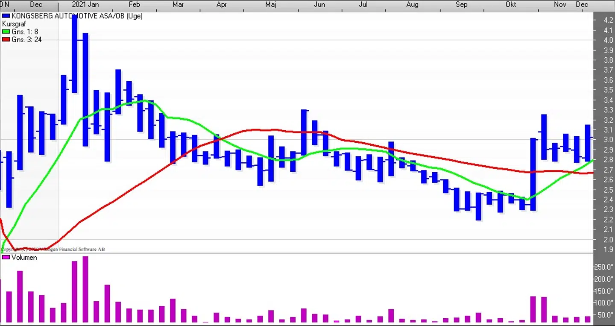615x326 pixels.
Task: Click the magenta Volumen legend swatch
Action: tap(6, 258)
